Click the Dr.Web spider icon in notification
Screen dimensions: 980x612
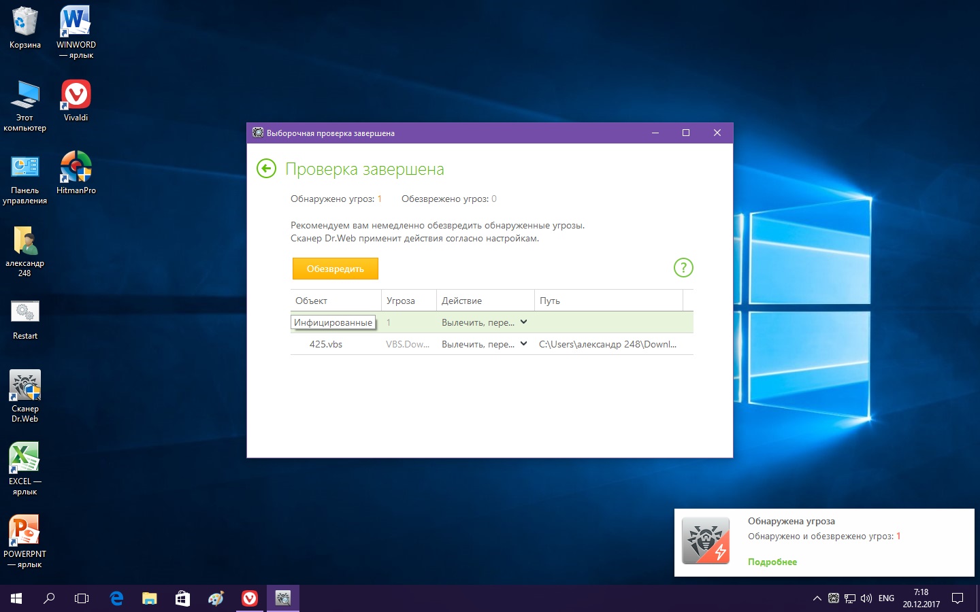[x=706, y=541]
